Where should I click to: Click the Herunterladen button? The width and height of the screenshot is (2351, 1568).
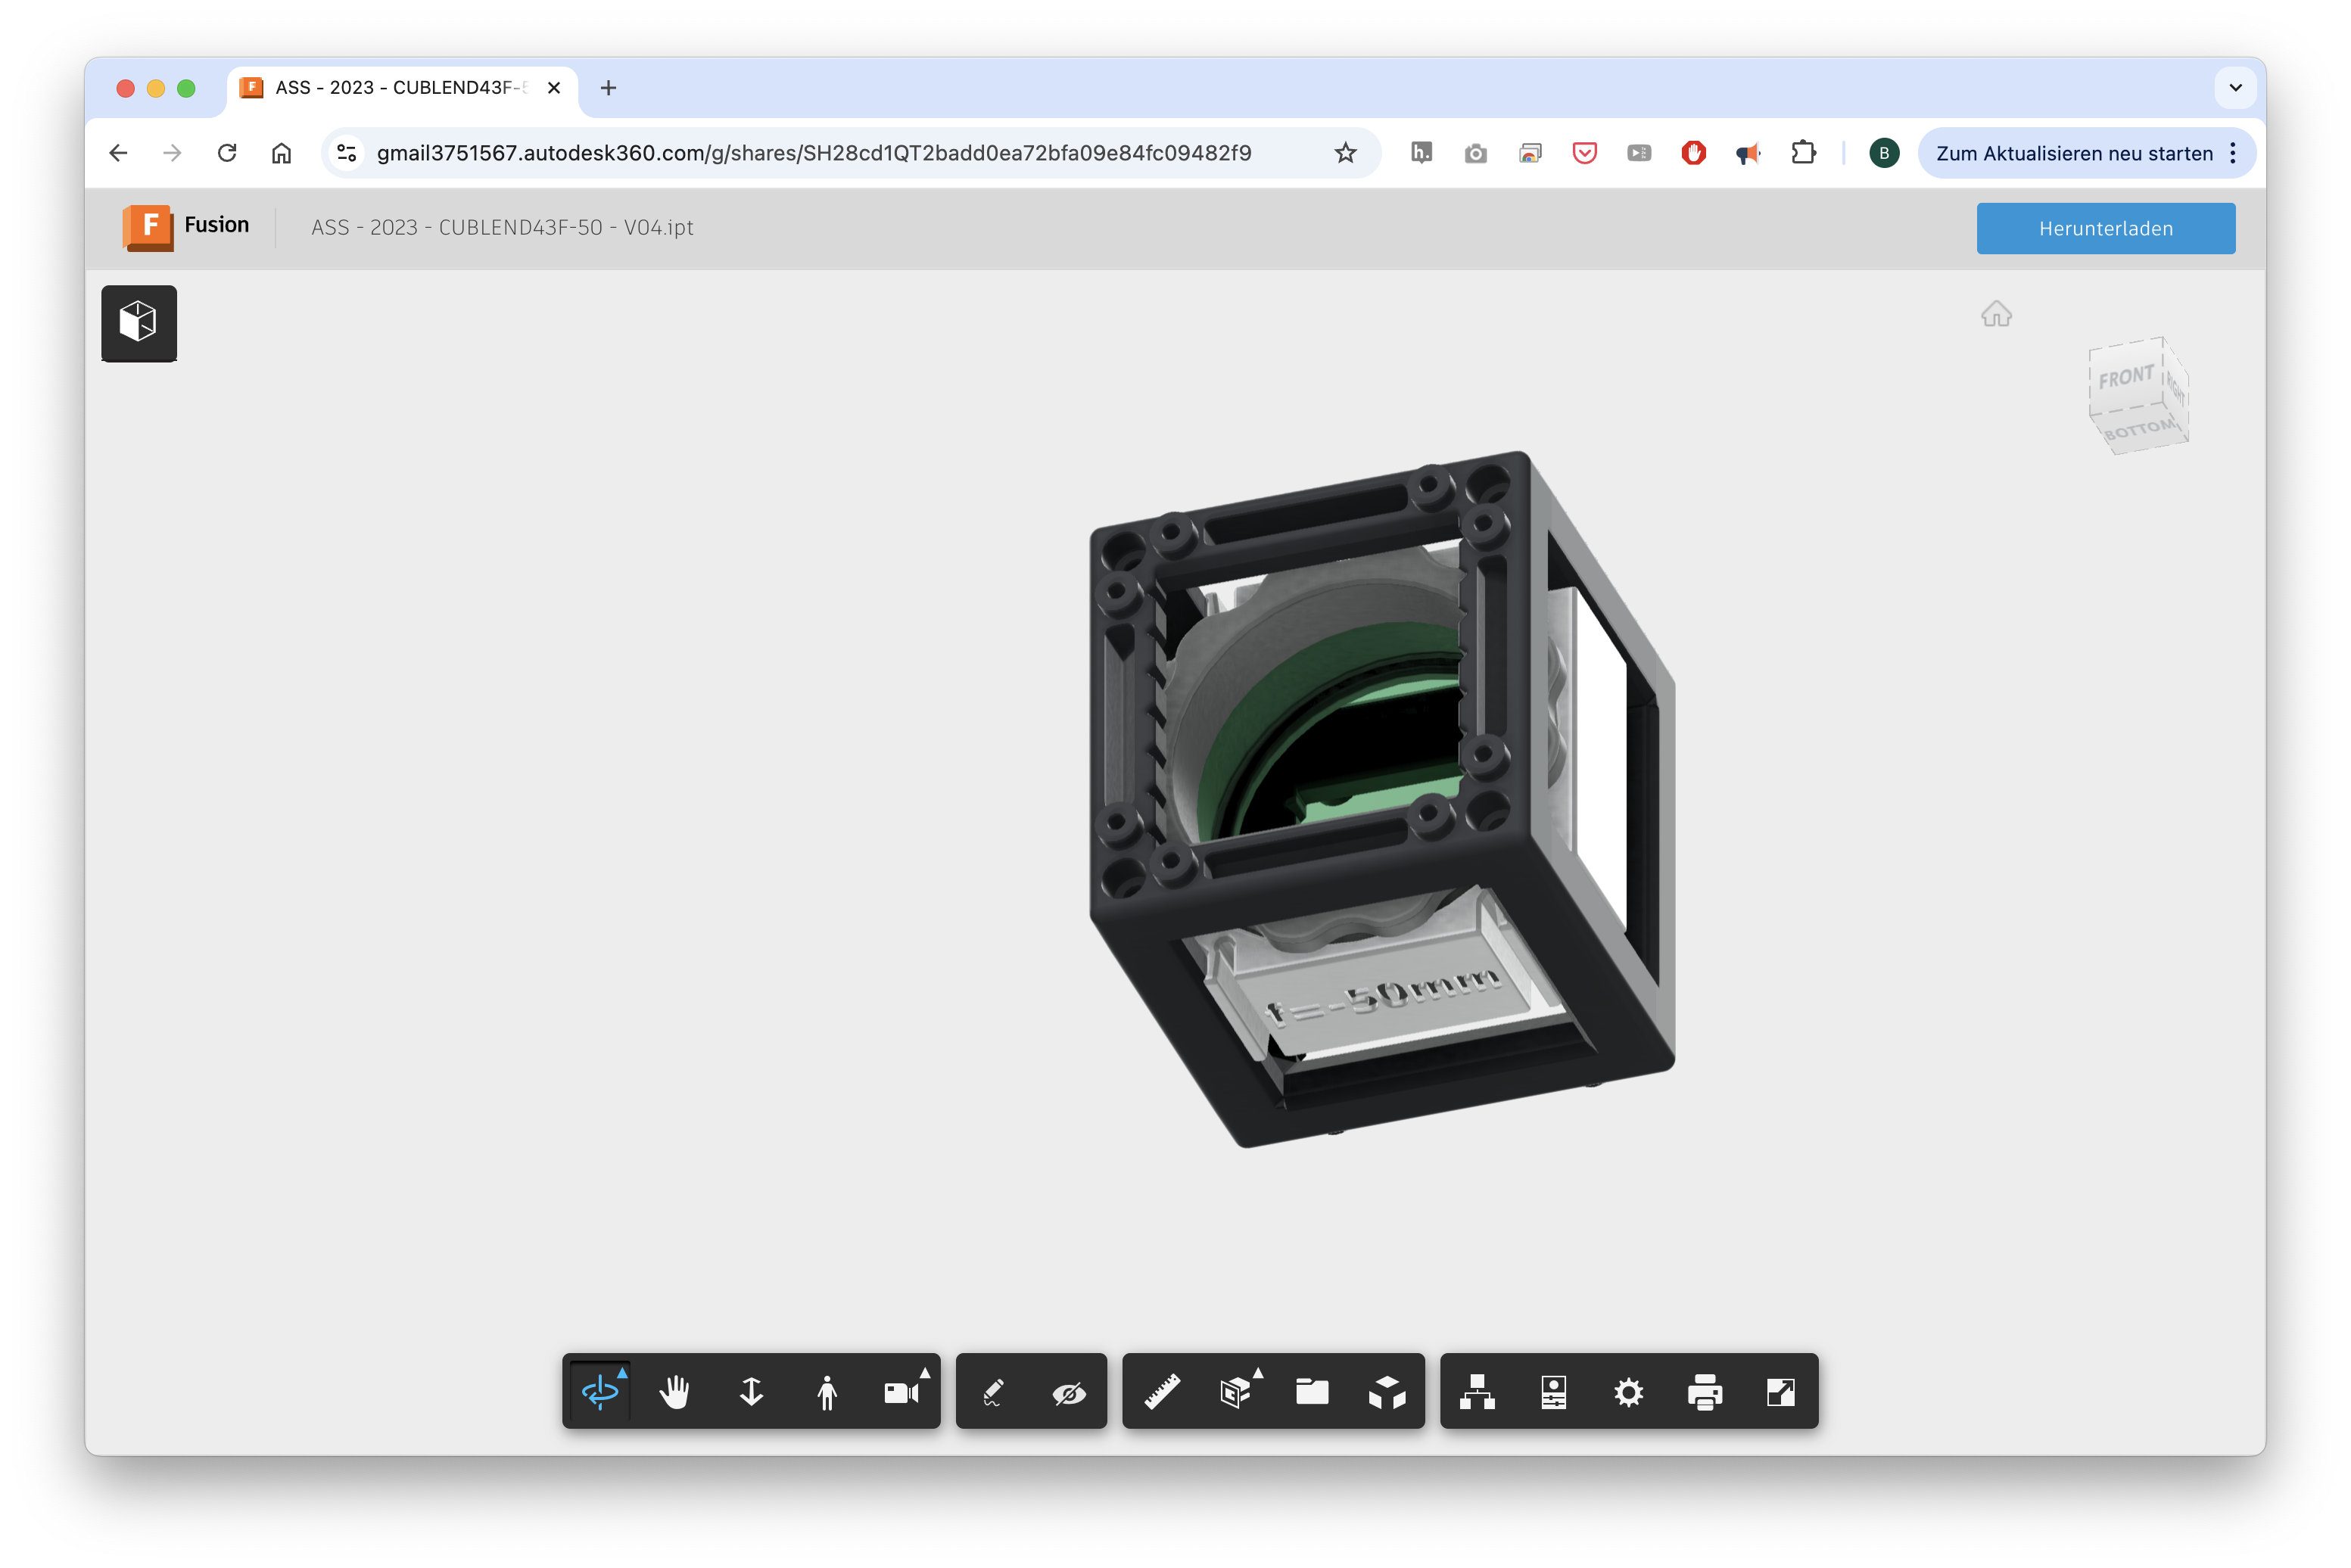click(x=2105, y=228)
